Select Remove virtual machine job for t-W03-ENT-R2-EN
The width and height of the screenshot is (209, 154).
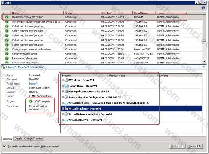(102, 54)
